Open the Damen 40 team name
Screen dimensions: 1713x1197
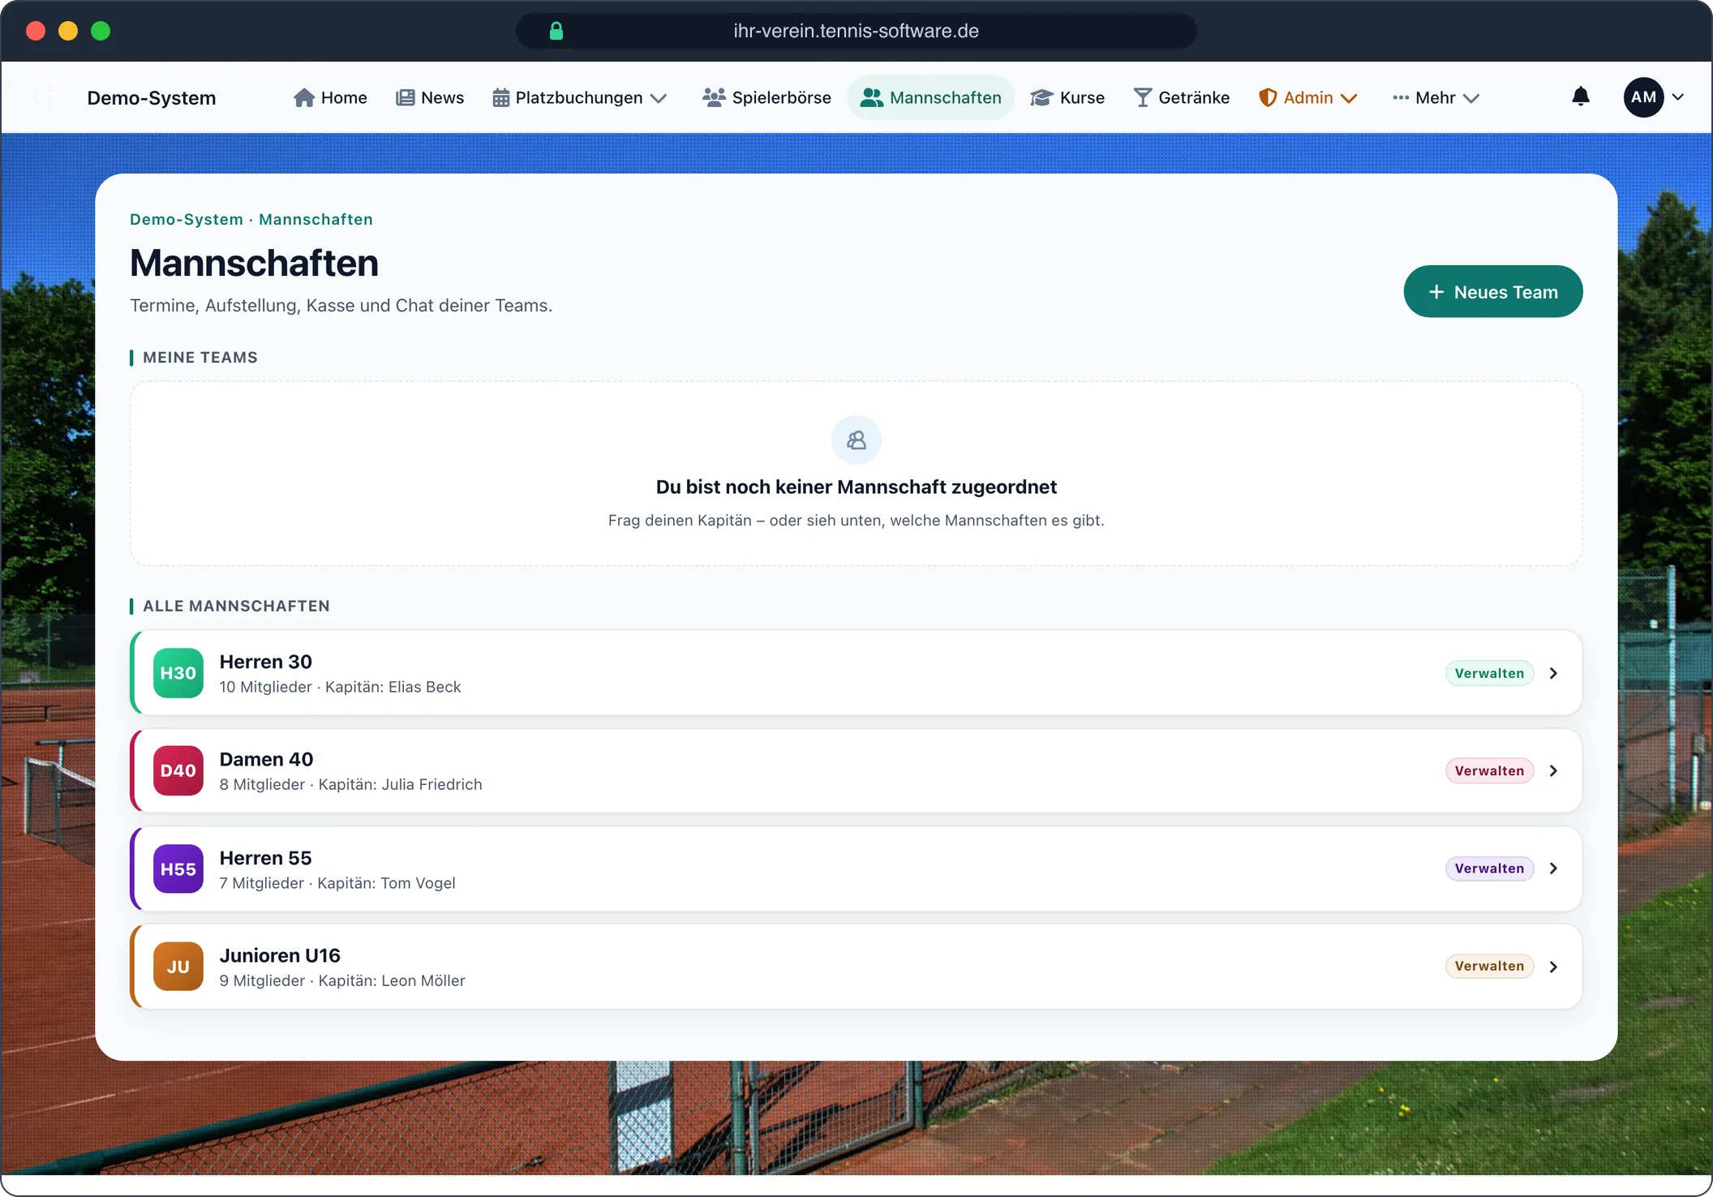click(266, 759)
